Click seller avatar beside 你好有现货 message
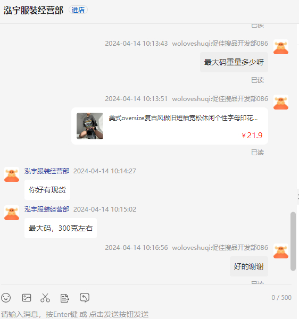This screenshot has height=319, width=299. pos(12,174)
